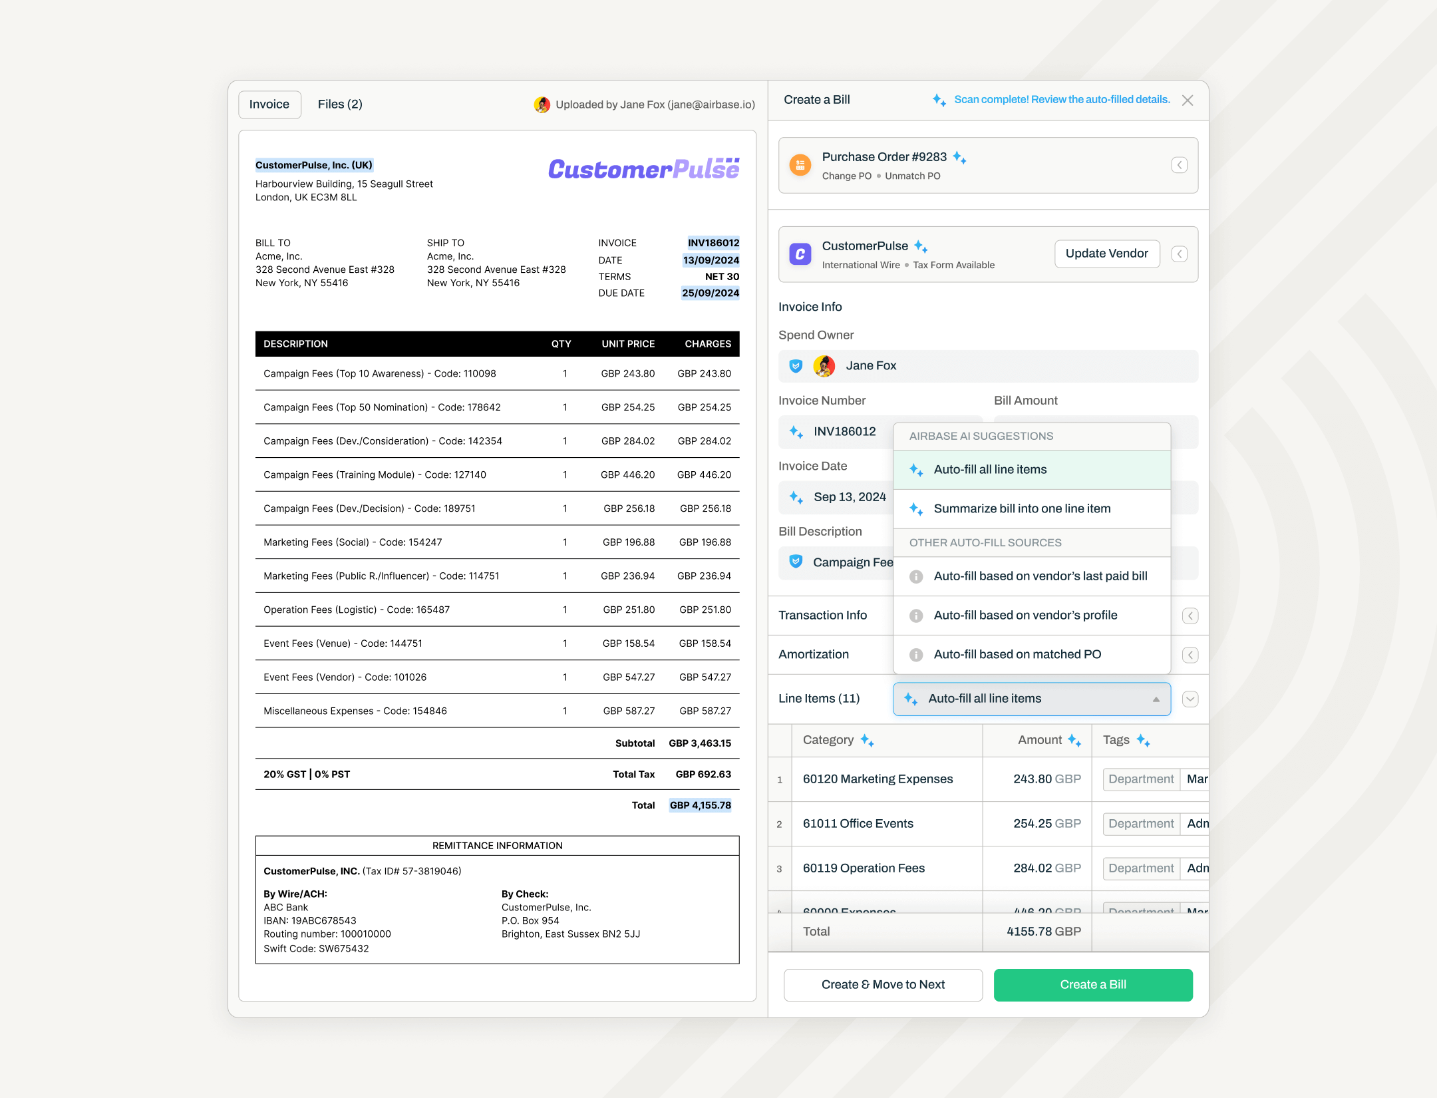Collapse the Line Items section chevron
The width and height of the screenshot is (1437, 1098).
(x=1191, y=699)
